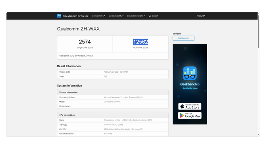Click the vertical scrollbar thumb
The image size is (266, 149).
click(258, 32)
